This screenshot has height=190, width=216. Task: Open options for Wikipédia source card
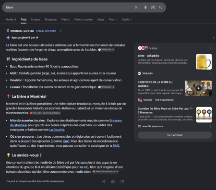(x=210, y=73)
